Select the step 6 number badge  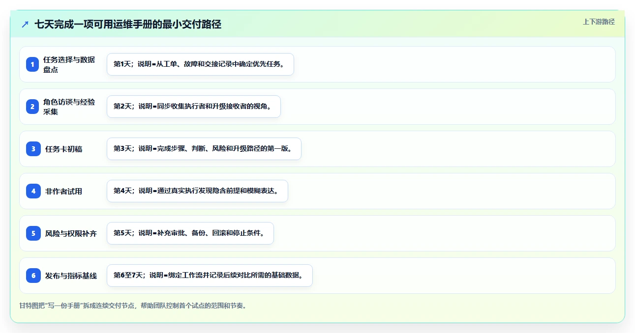tap(33, 276)
